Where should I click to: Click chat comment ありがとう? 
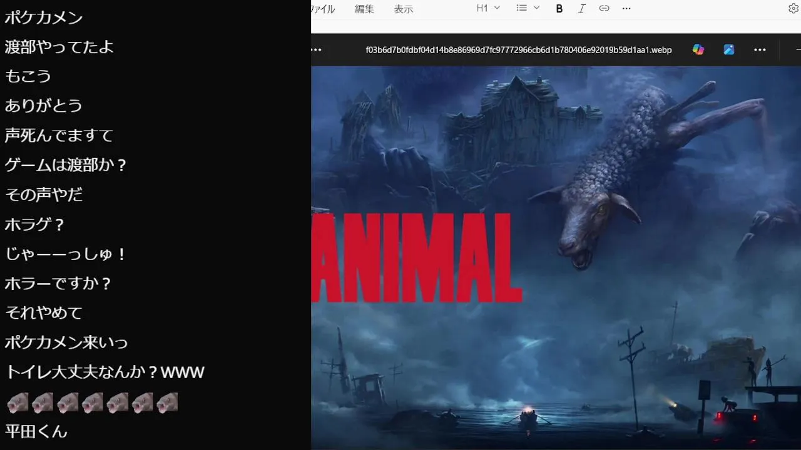[44, 106]
